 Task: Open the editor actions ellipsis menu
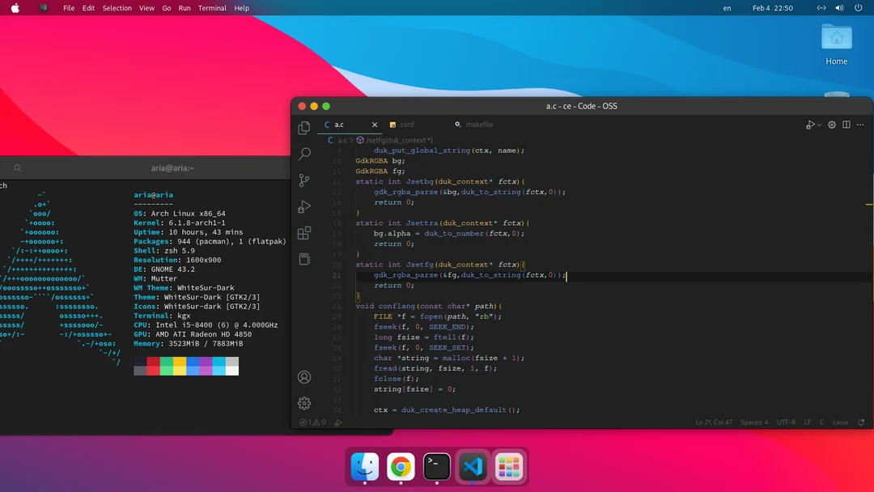(860, 125)
